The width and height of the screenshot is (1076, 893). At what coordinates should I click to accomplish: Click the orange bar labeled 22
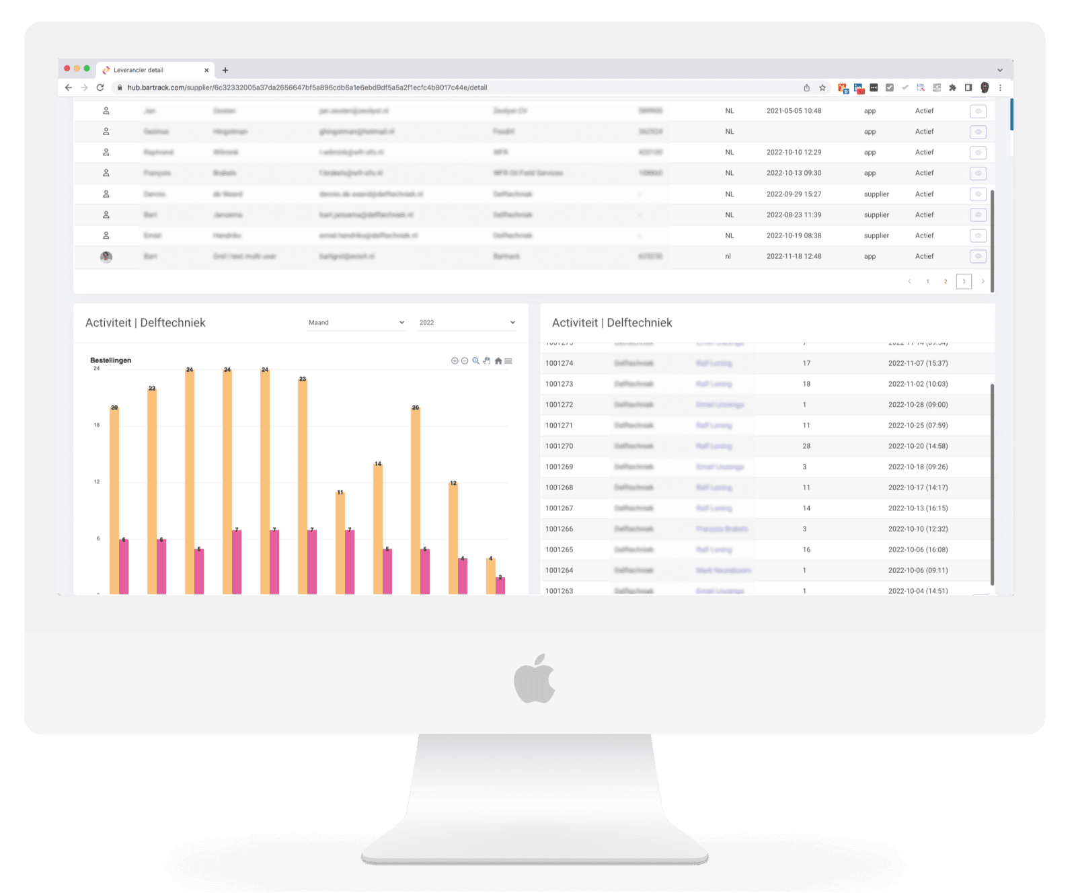tap(152, 492)
